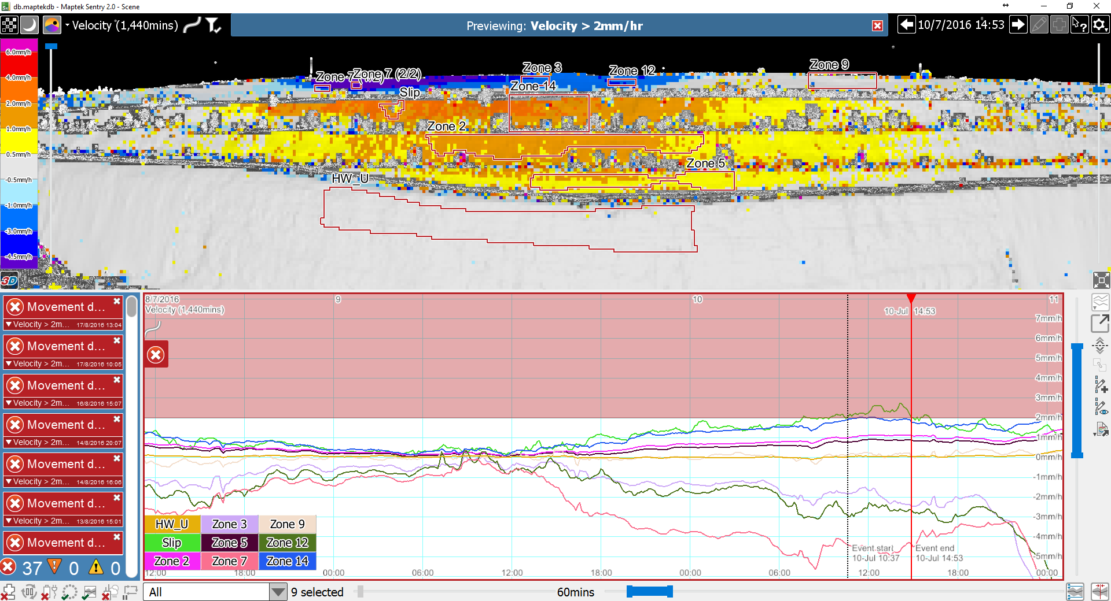Pop out the chart to a window

coord(1100,324)
